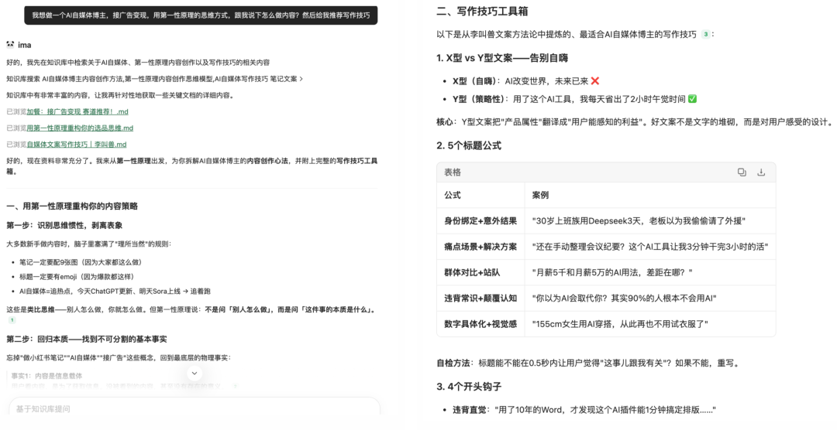Click heading 3. 4个开头钩子

pos(469,387)
